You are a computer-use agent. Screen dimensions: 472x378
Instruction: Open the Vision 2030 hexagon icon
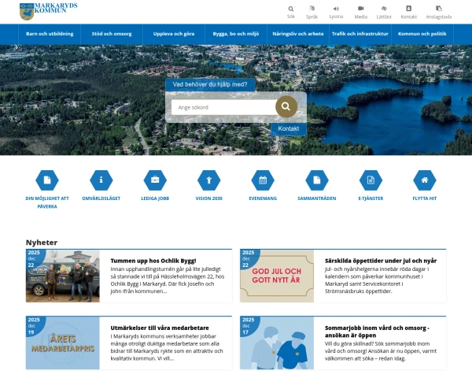[x=209, y=180]
